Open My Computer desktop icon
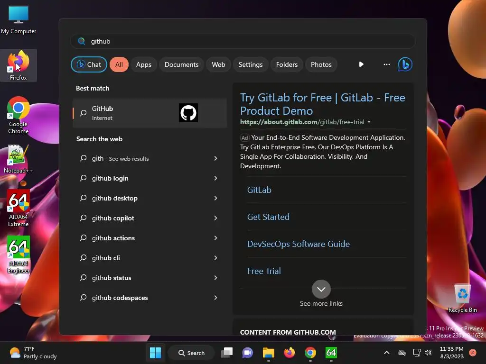The image size is (486, 364). pyautogui.click(x=19, y=19)
